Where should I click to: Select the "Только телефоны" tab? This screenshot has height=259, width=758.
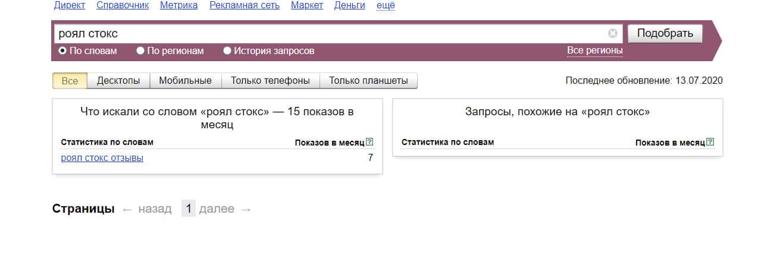tap(270, 81)
